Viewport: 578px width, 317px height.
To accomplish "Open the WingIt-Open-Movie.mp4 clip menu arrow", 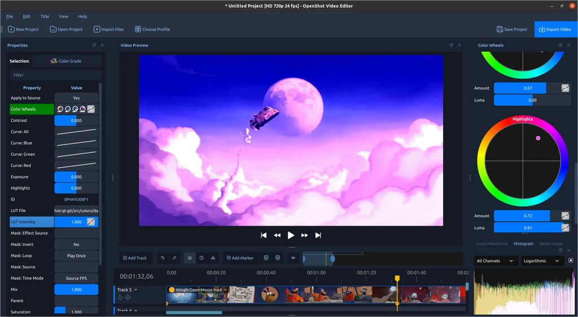I will click(x=226, y=290).
